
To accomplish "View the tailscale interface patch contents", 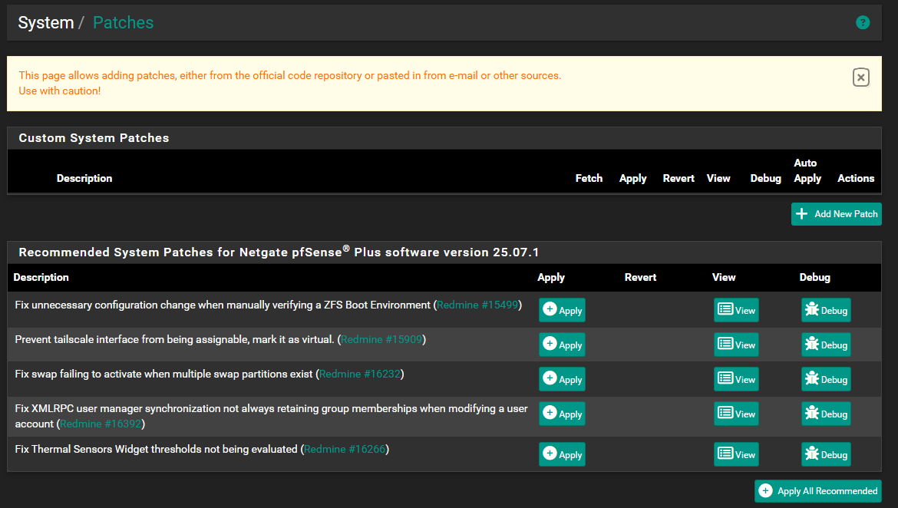I will 736,345.
